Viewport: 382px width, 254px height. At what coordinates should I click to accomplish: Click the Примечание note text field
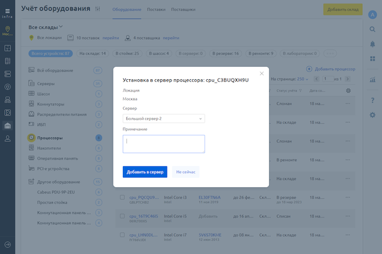click(163, 144)
